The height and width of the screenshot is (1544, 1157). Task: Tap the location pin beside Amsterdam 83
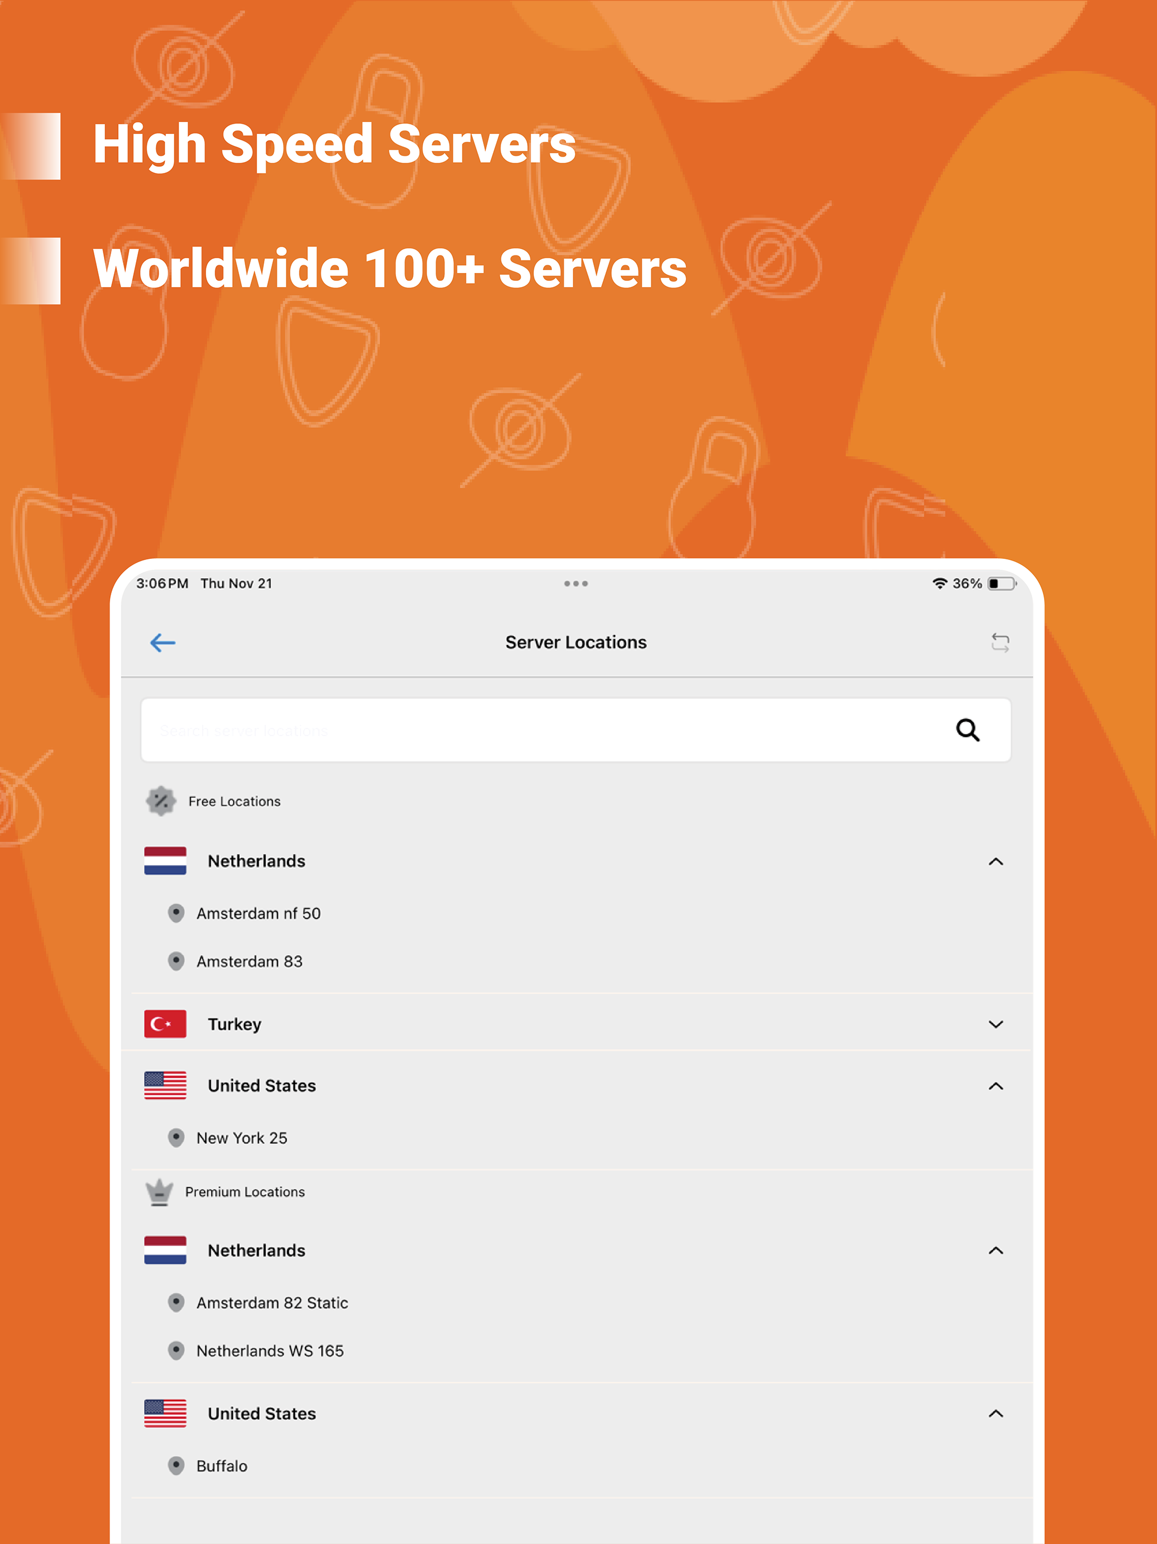177,961
